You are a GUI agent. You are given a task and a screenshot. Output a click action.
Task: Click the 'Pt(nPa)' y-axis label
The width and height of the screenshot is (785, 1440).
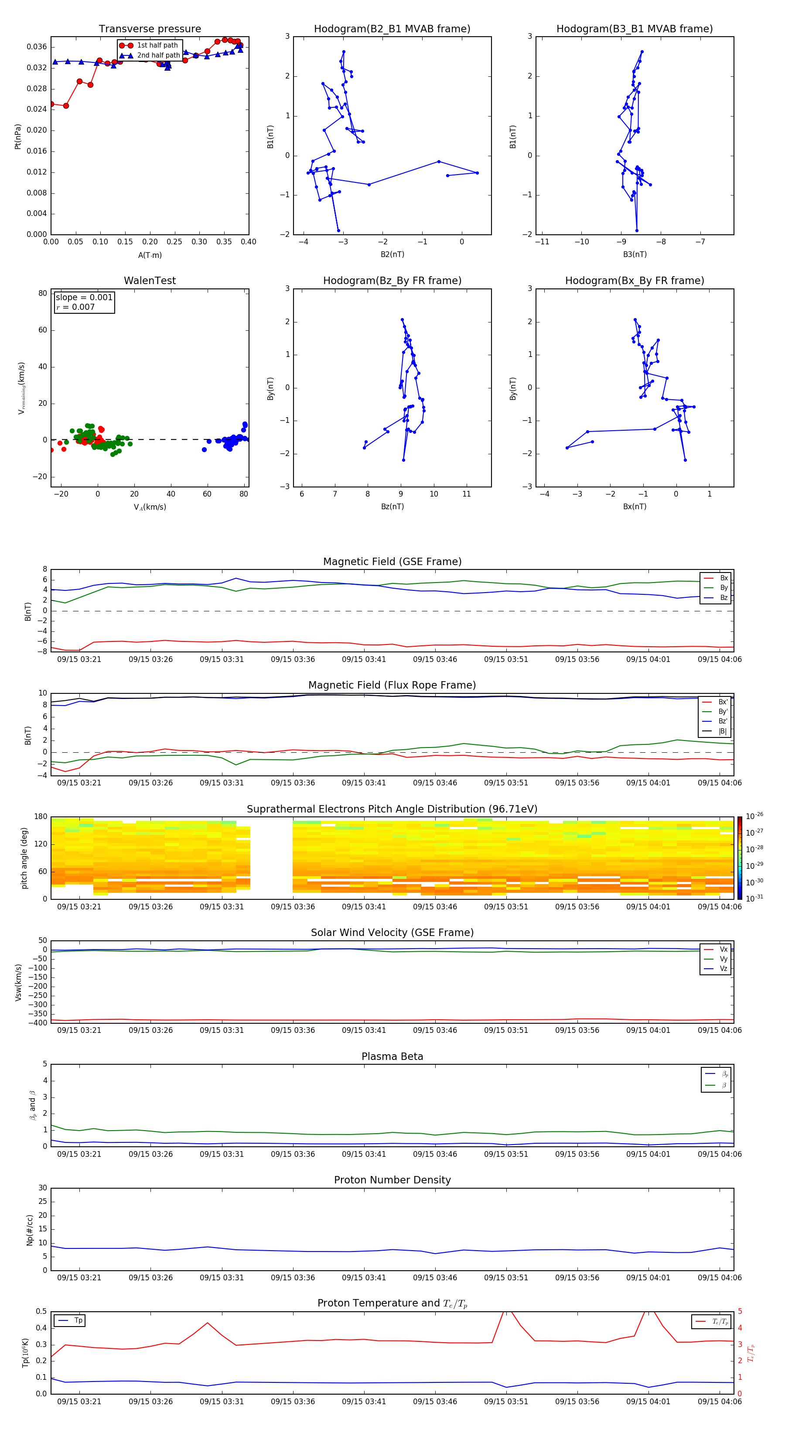(x=18, y=136)
